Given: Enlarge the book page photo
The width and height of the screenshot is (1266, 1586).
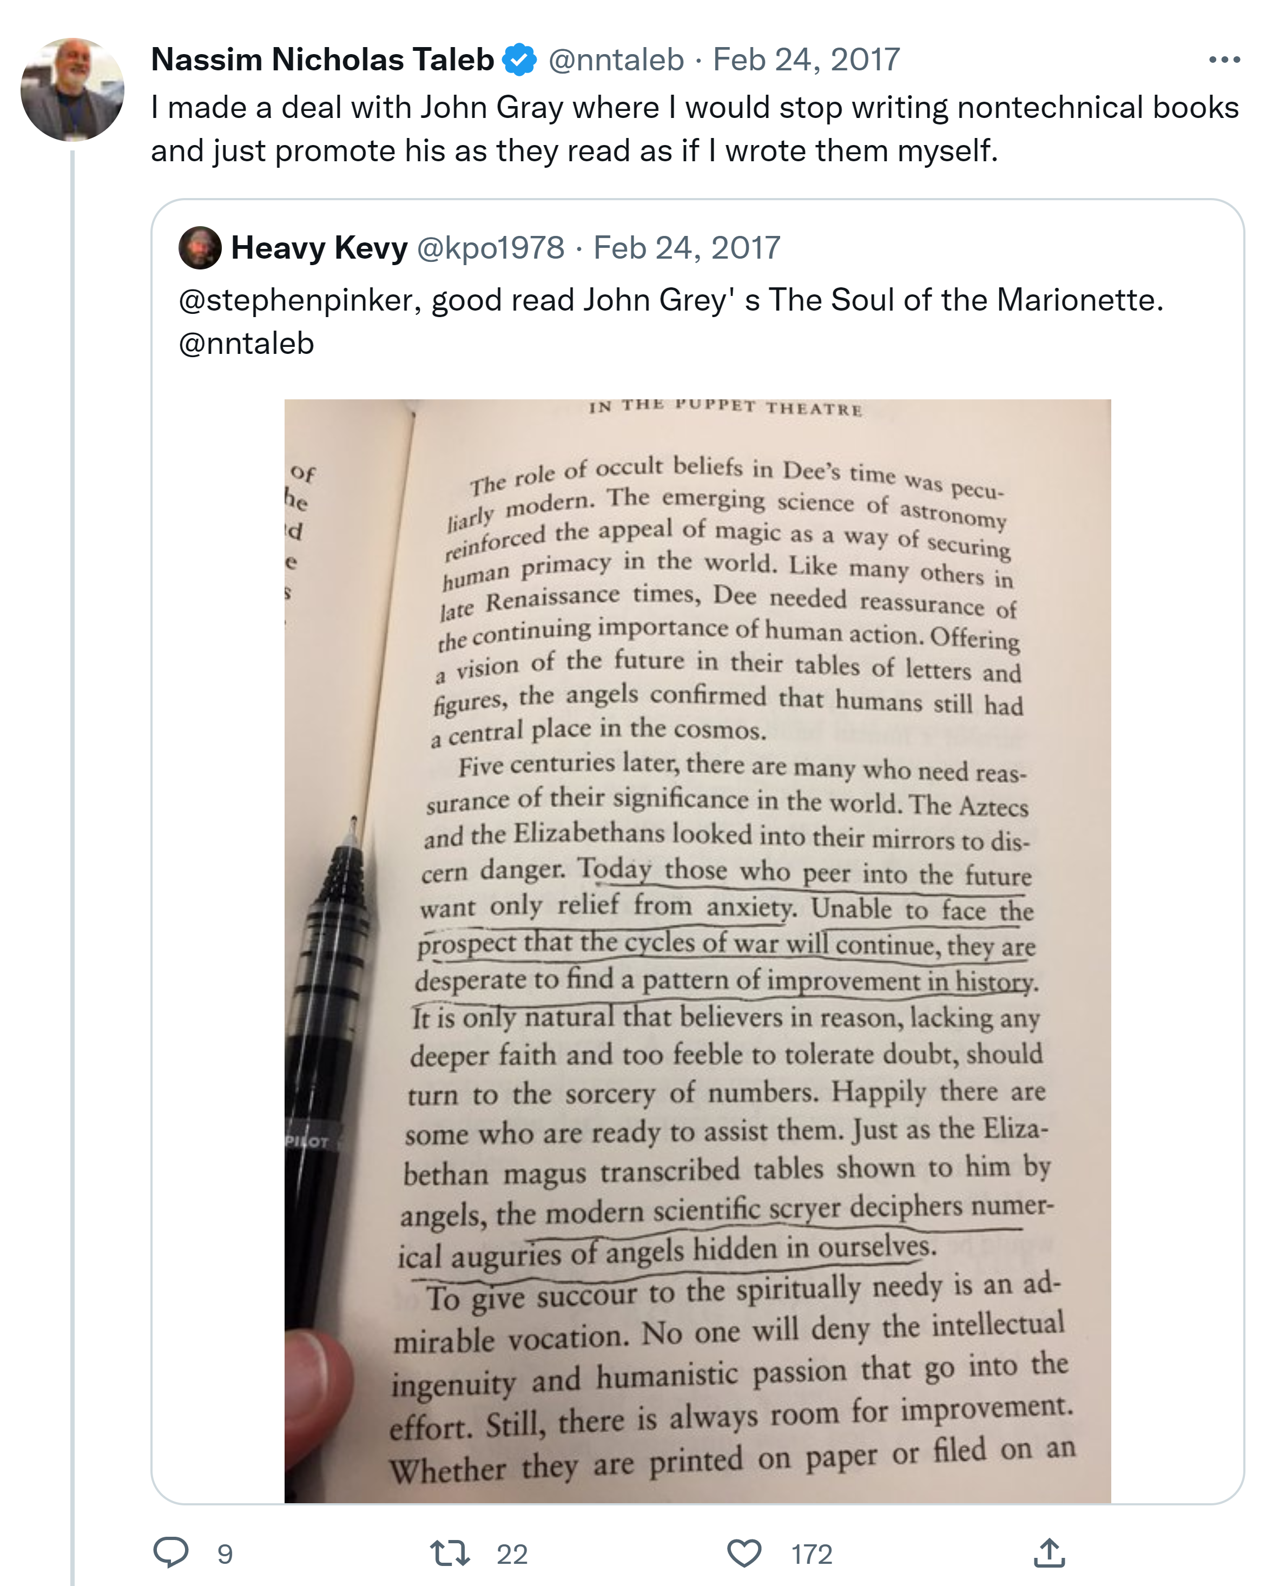Looking at the screenshot, I should click(x=697, y=950).
